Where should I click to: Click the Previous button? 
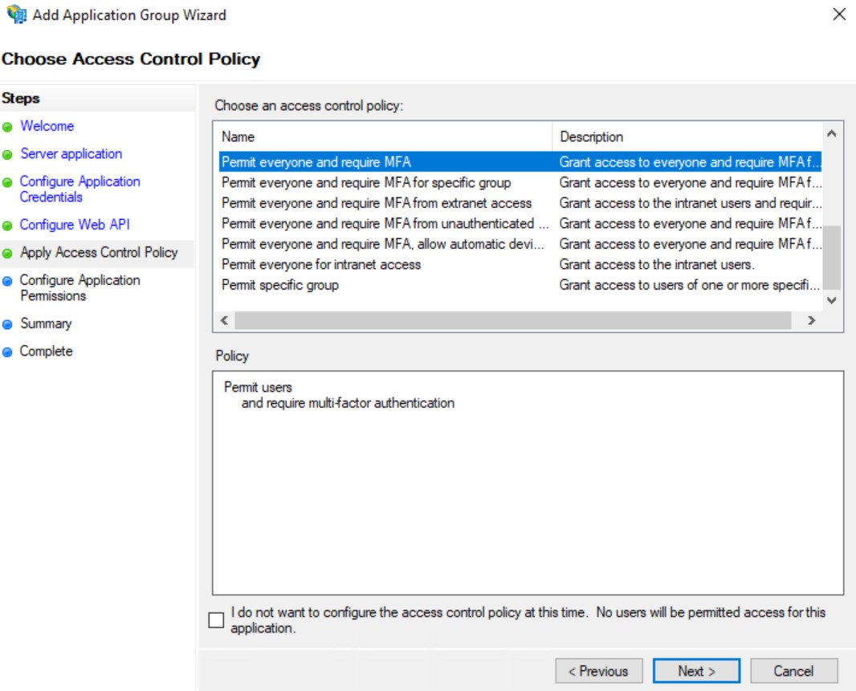(x=599, y=671)
